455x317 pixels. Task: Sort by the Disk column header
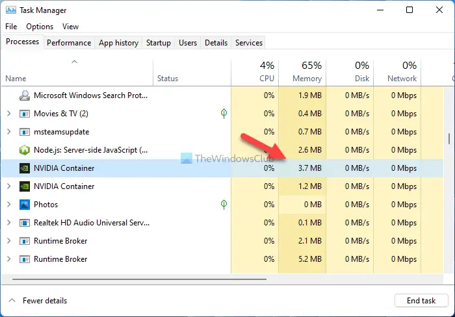tap(350, 73)
